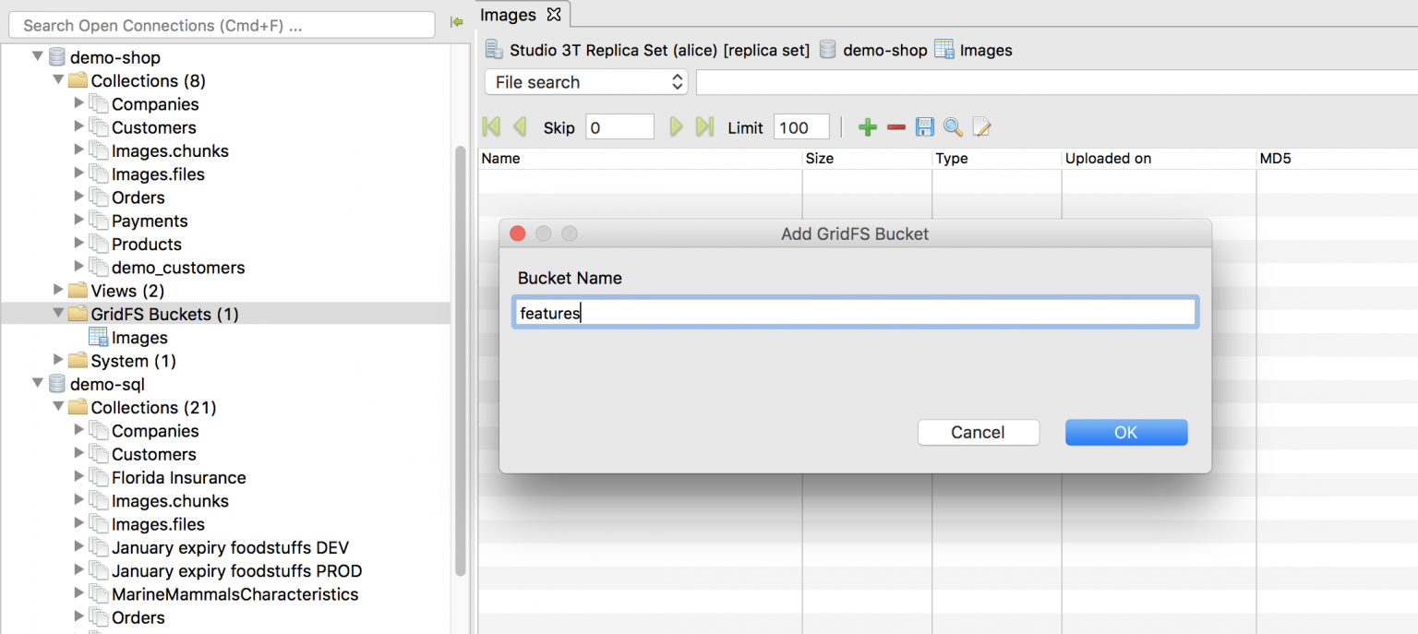The image size is (1418, 634).
Task: Go to next page with the green arrow
Action: click(677, 126)
